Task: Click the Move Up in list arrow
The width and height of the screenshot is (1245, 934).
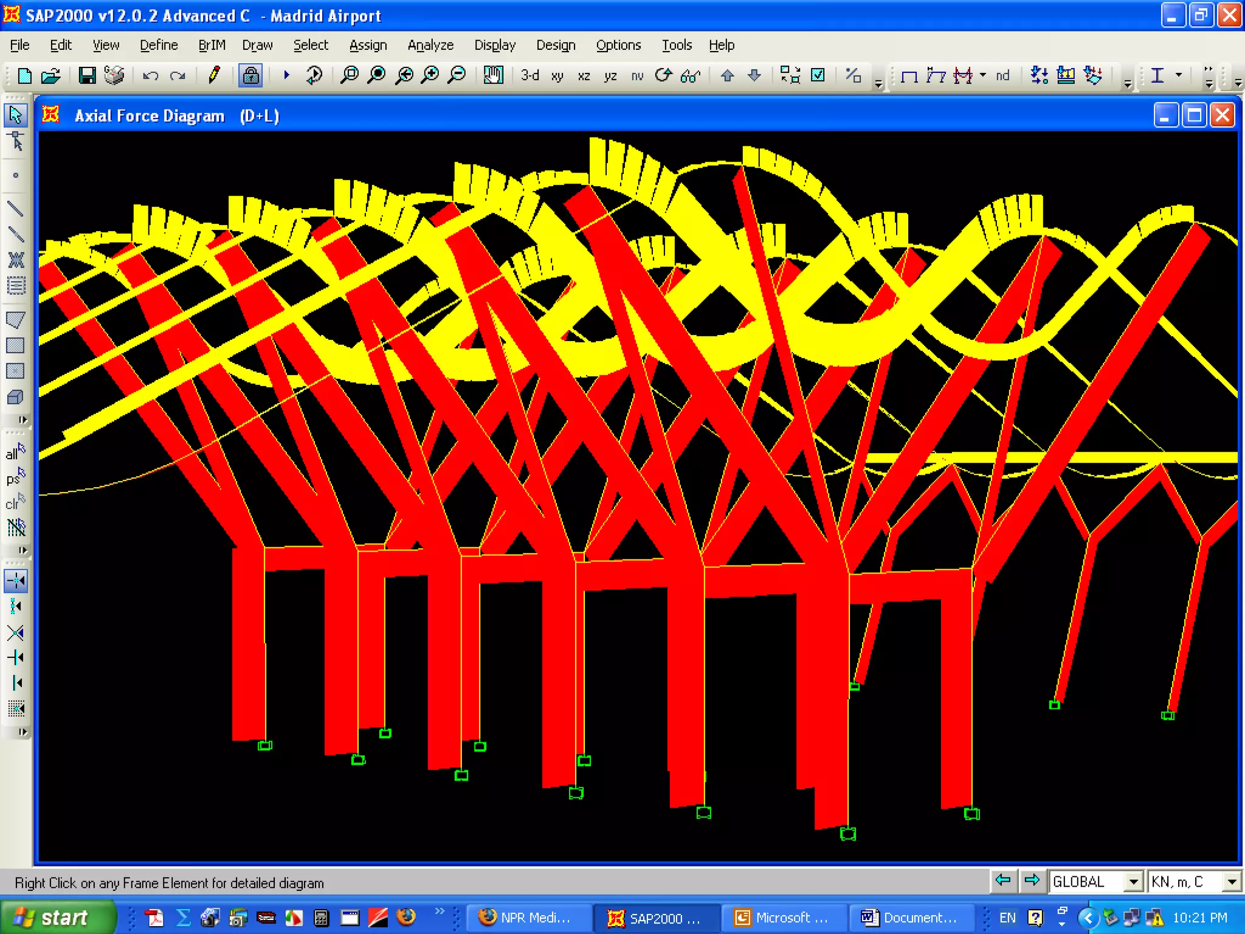Action: tap(727, 75)
